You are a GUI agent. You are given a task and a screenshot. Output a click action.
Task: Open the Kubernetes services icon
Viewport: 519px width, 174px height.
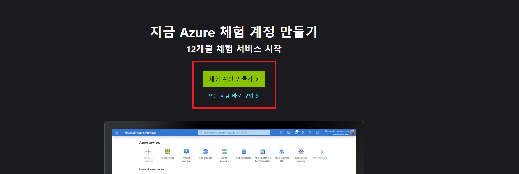(x=301, y=152)
